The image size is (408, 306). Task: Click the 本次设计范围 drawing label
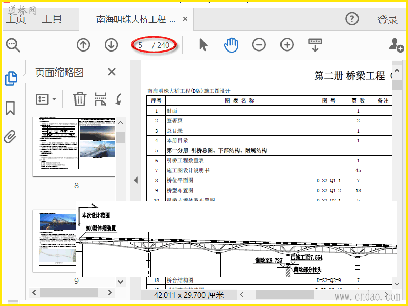(95, 215)
